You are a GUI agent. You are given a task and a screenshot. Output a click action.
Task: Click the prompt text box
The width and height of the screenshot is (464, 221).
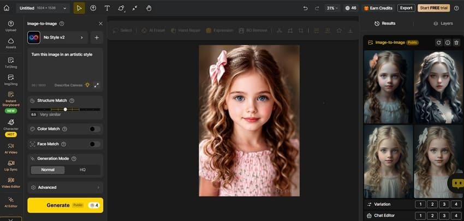65,69
